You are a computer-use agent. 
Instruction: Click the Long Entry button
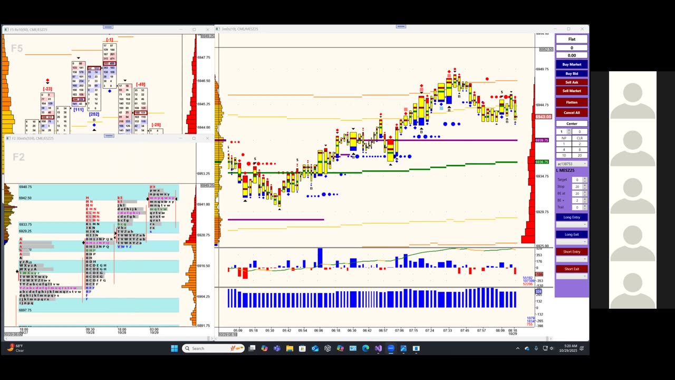pos(572,217)
